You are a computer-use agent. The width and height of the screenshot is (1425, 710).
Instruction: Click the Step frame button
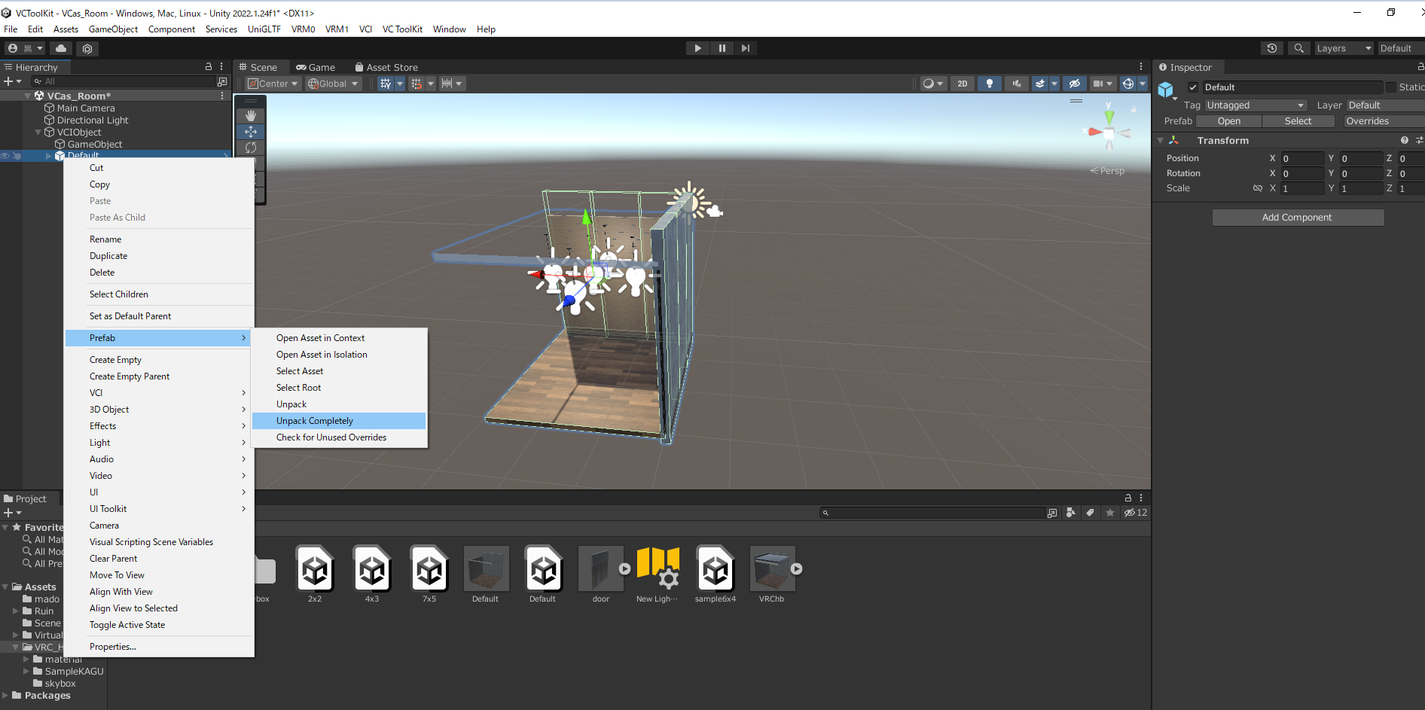[746, 48]
